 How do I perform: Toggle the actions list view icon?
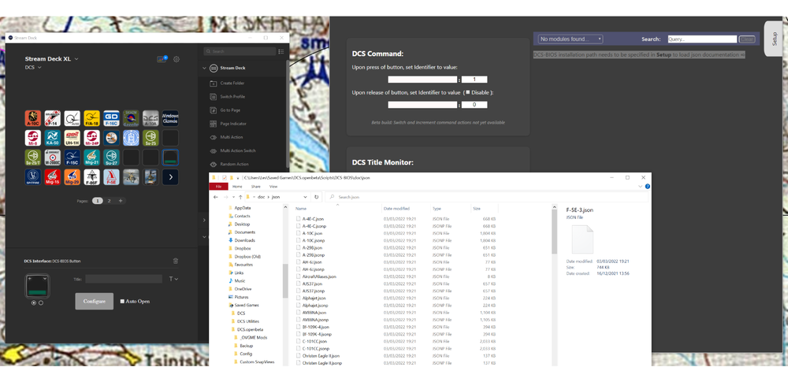(x=281, y=51)
